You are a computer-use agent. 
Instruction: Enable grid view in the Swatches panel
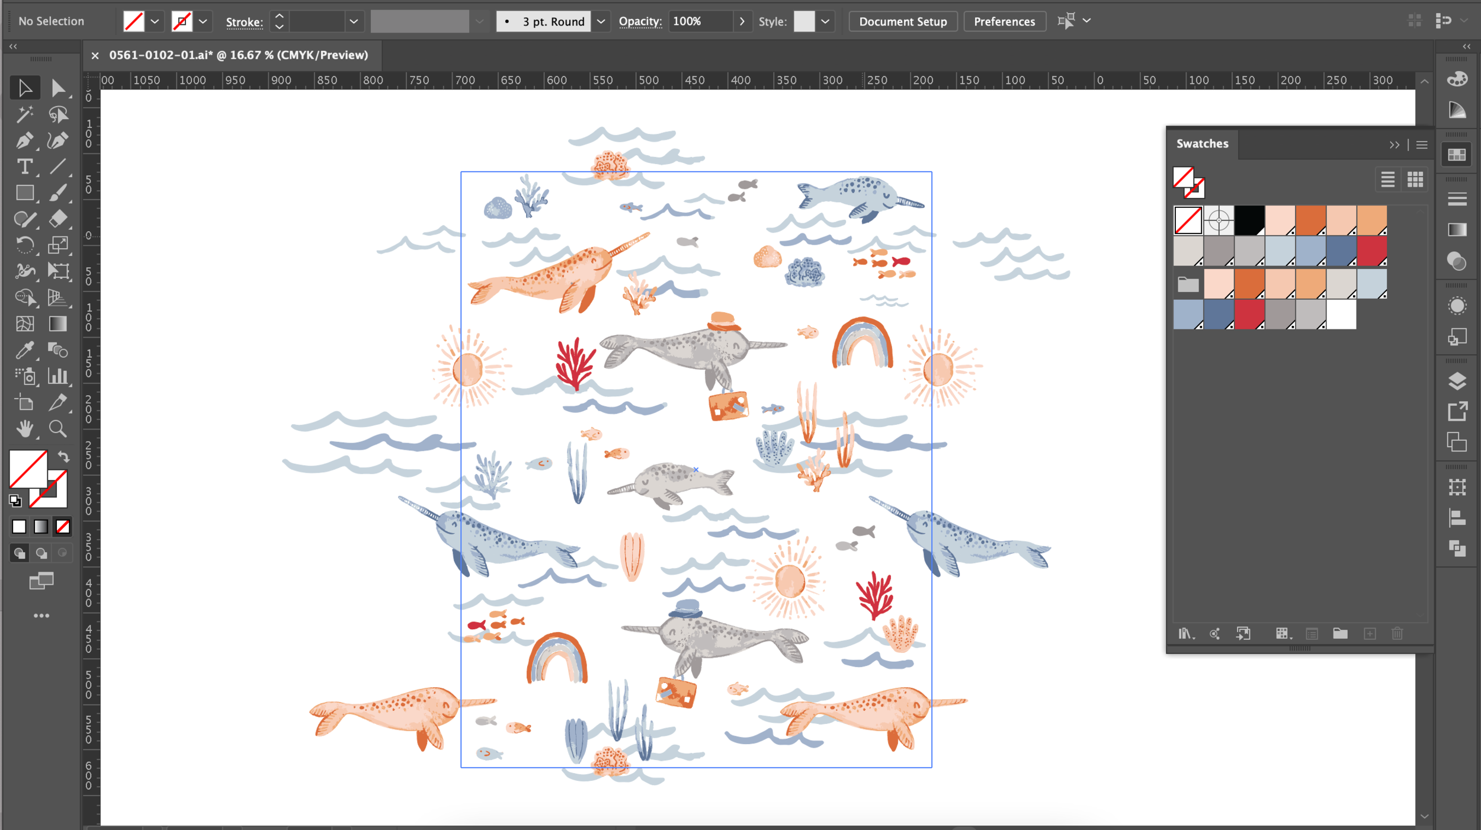coord(1415,179)
